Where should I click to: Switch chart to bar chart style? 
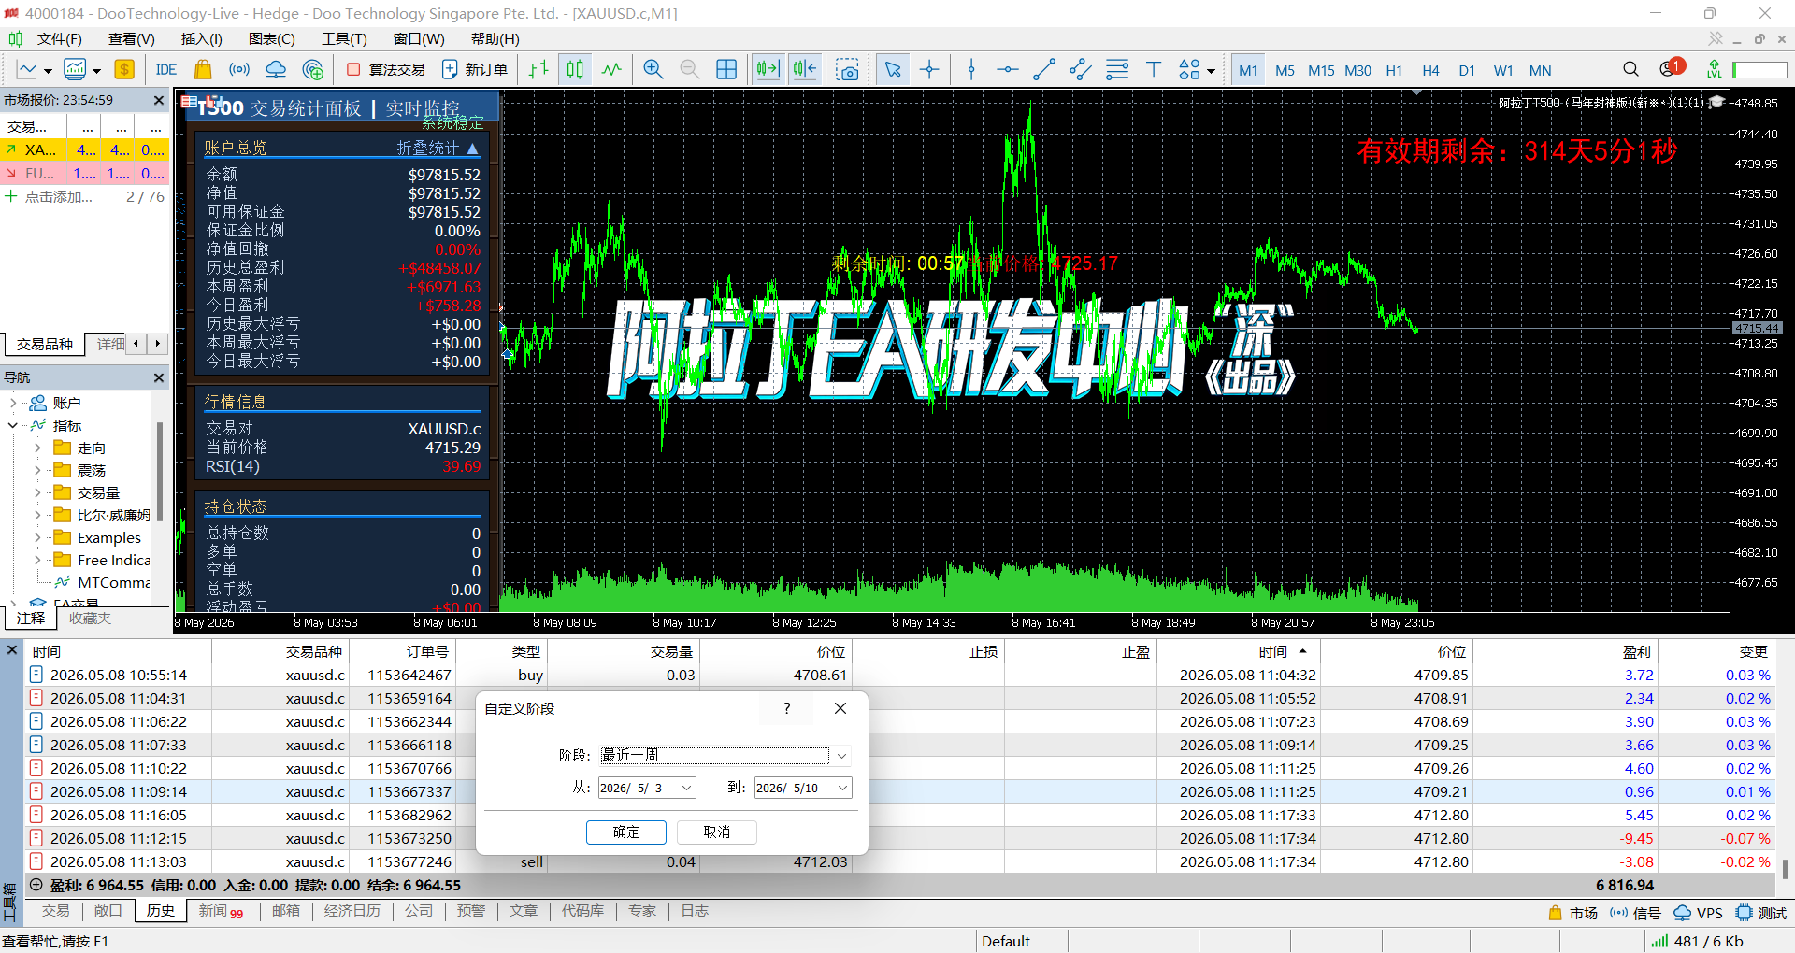click(538, 70)
